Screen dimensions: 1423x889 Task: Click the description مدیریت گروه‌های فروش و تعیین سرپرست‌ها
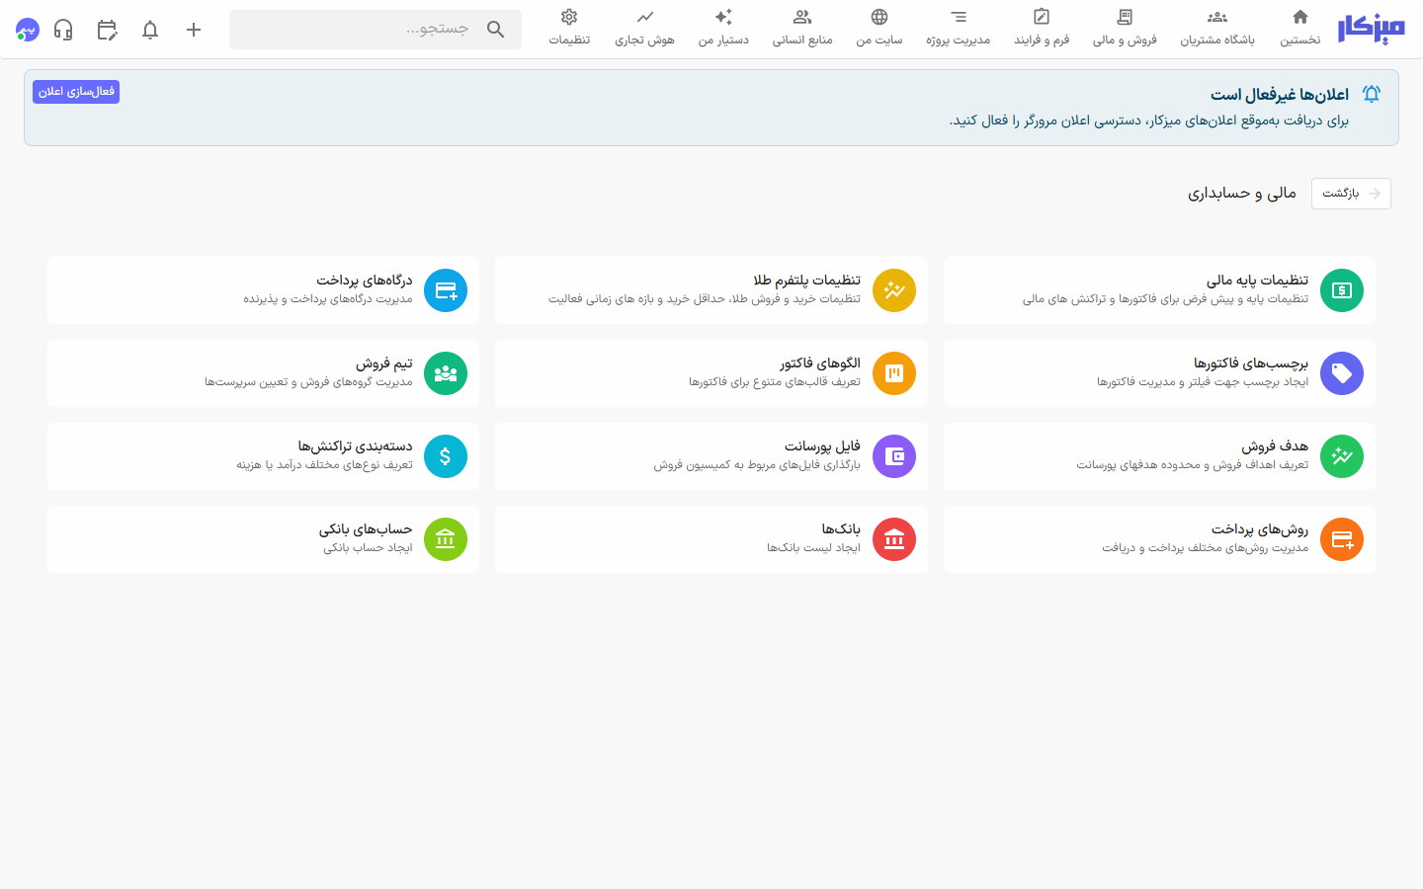pos(308,382)
